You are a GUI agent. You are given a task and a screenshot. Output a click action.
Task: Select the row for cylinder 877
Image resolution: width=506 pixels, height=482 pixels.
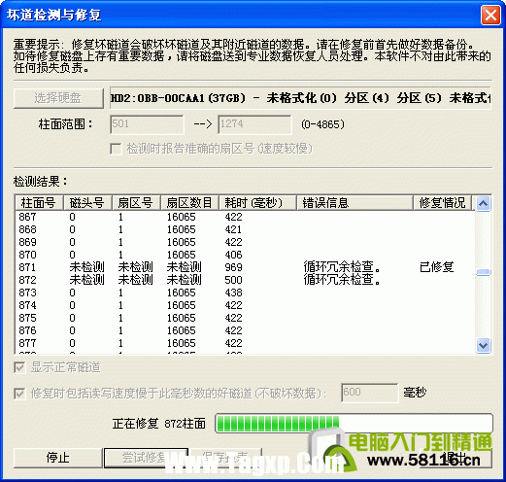coord(245,343)
